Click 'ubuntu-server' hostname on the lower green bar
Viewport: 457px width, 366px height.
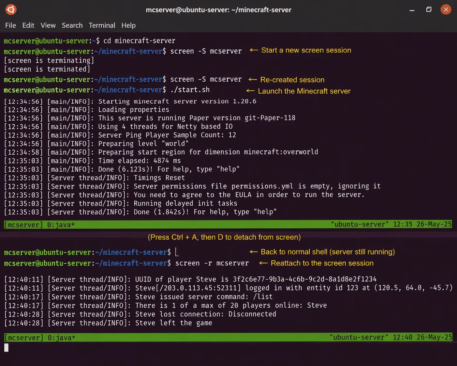tap(359, 337)
